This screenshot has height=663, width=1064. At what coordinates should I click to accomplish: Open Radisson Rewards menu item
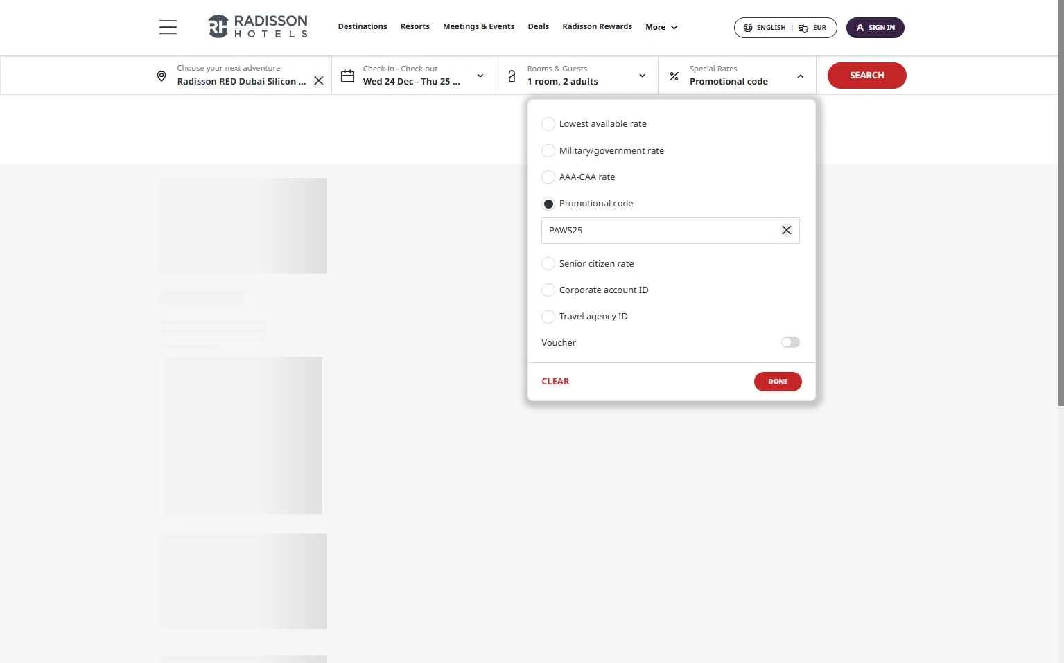point(597,26)
